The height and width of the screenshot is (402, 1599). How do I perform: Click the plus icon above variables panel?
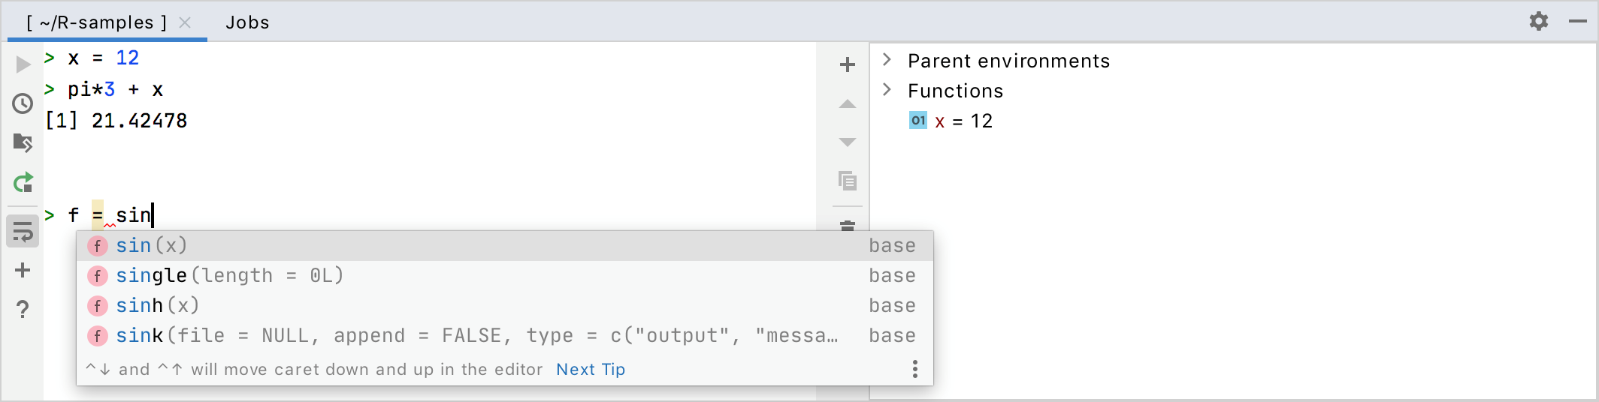click(848, 65)
